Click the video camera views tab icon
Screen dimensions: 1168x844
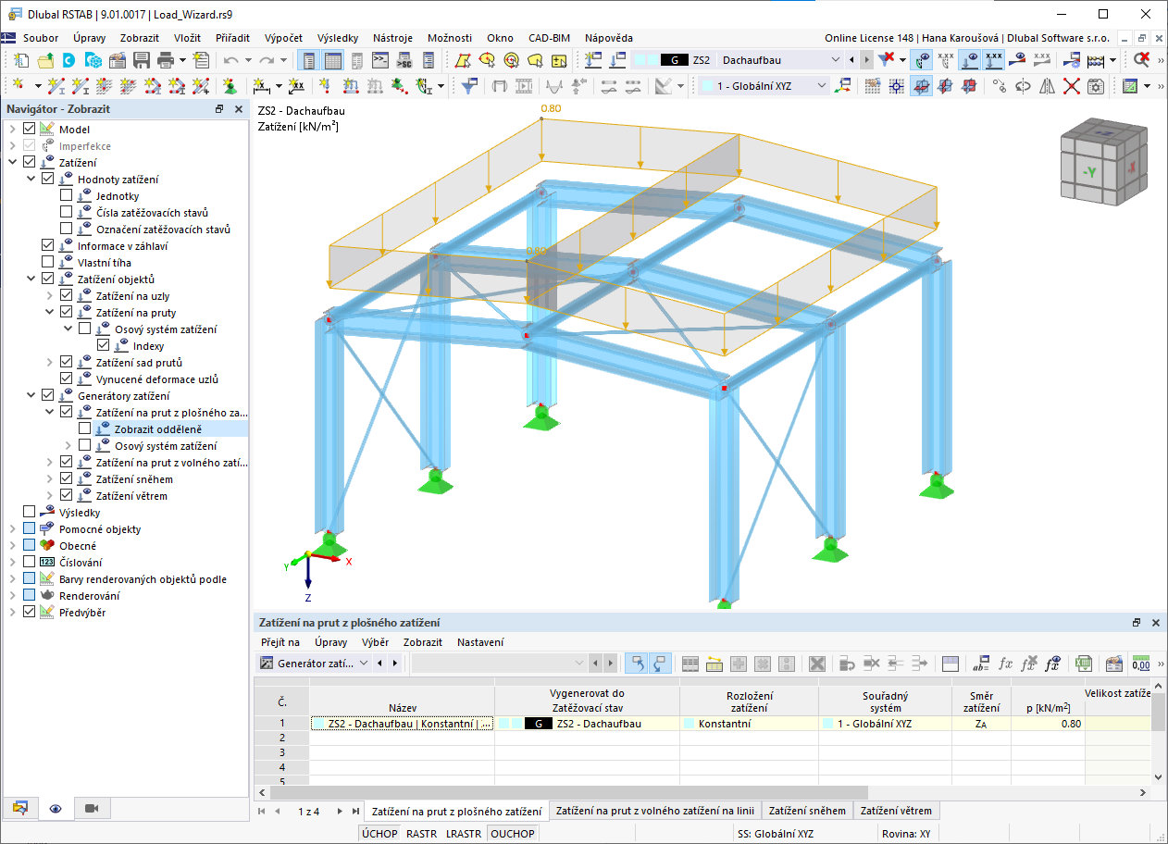(91, 808)
